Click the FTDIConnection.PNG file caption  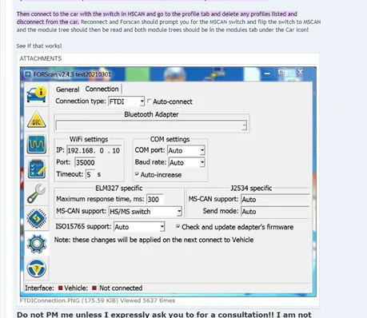(98, 300)
